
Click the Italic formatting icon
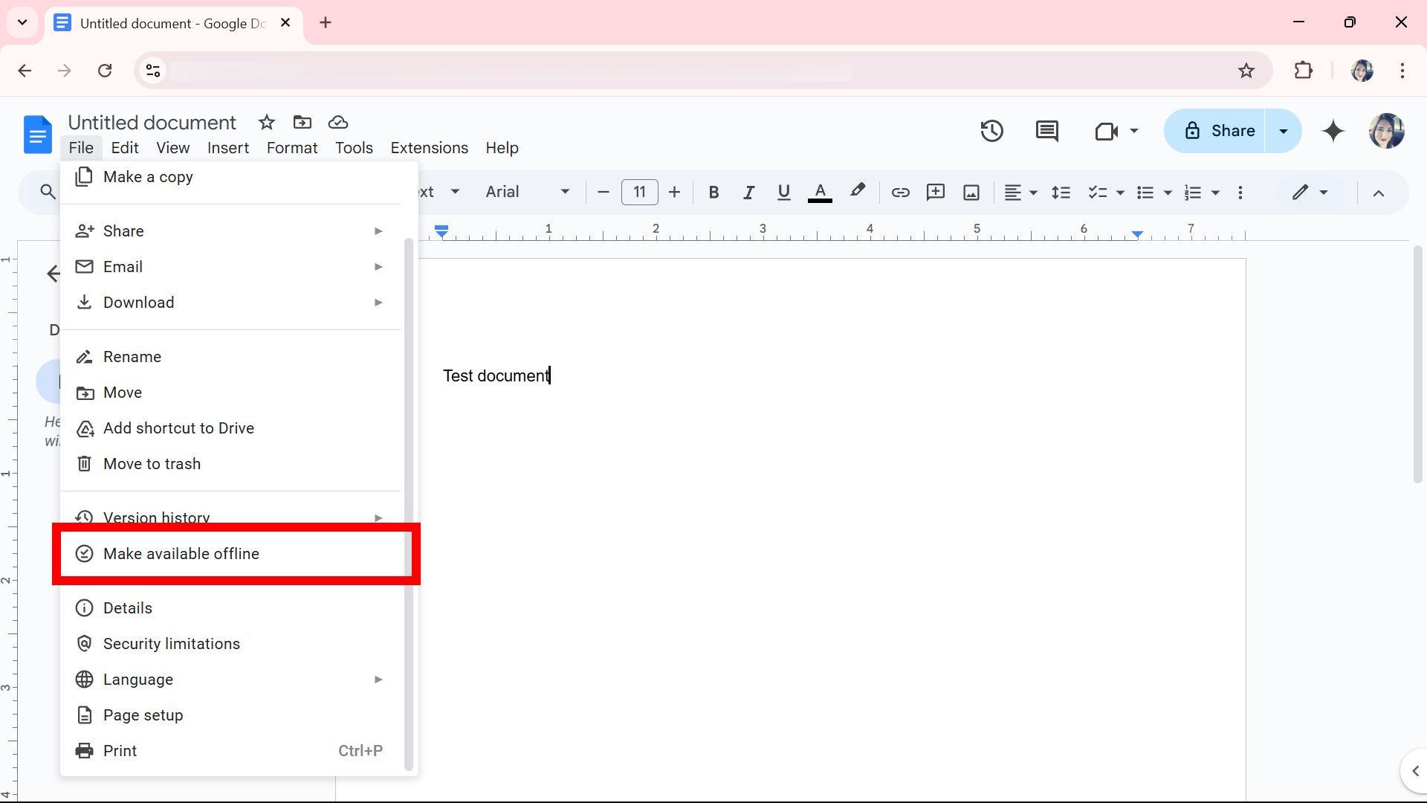748,192
